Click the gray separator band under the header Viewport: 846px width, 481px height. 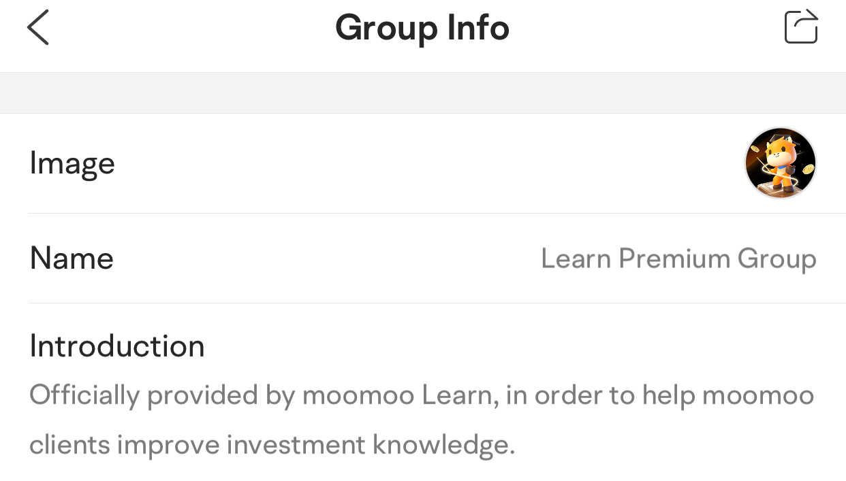point(423,93)
